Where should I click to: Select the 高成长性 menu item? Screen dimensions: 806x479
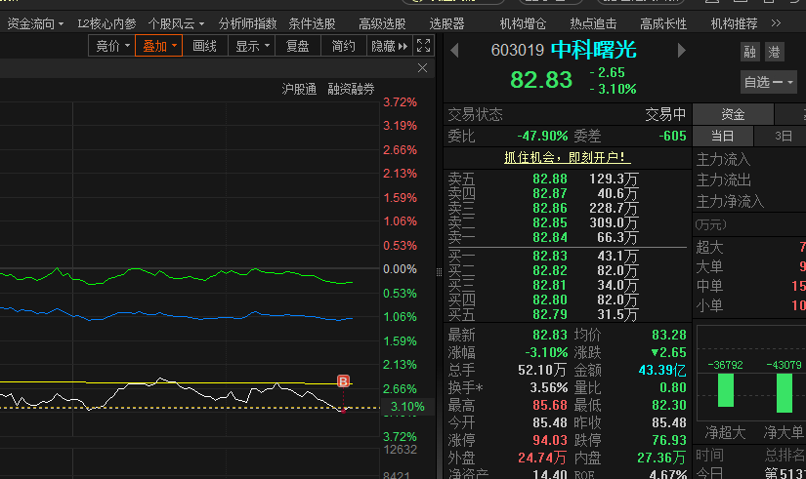click(x=663, y=23)
